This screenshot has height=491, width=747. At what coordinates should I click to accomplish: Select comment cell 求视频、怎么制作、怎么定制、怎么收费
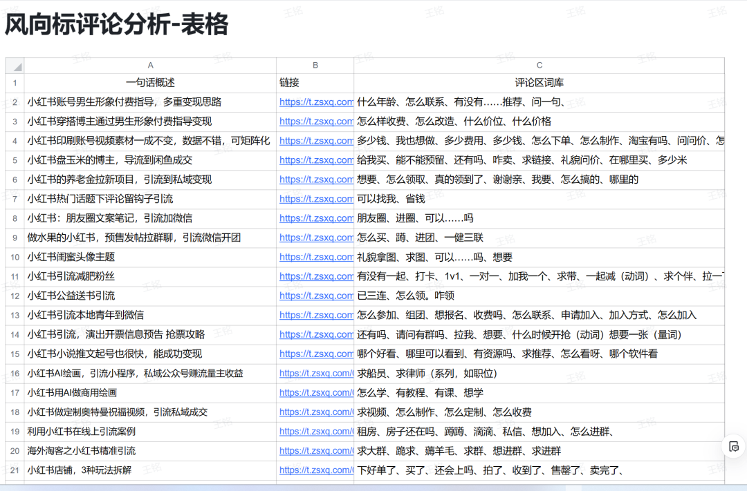coord(539,412)
